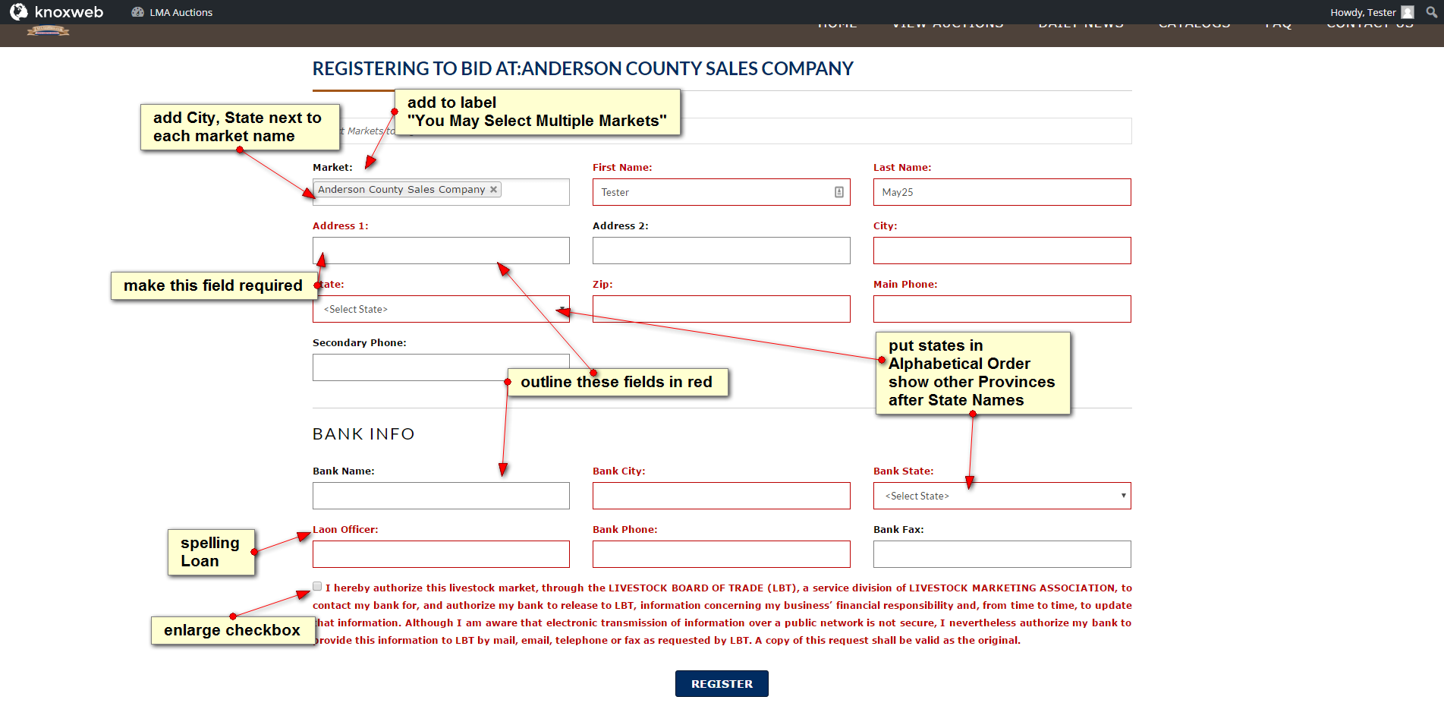The width and height of the screenshot is (1444, 725).
Task: Click the "REGISTERING TO BID AT" page heading
Action: (583, 69)
